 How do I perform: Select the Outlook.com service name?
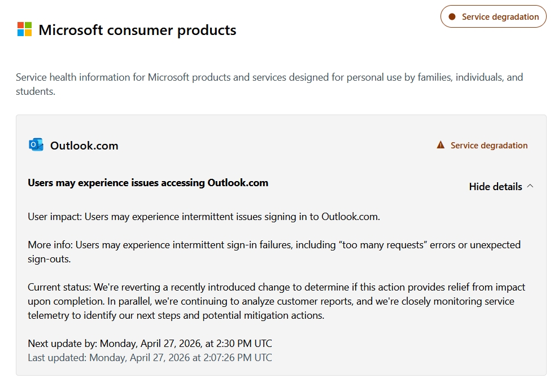coord(84,146)
